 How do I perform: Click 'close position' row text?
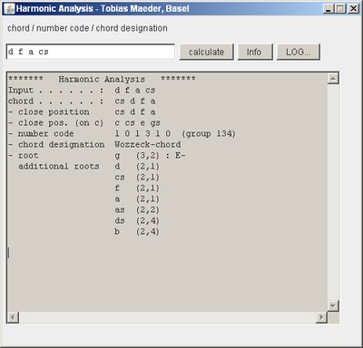click(54, 111)
